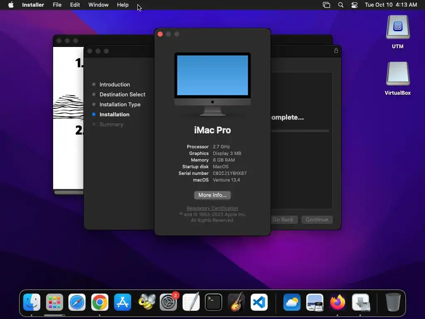Viewport: 425px width, 319px height.
Task: Open the File menu
Action: click(57, 5)
